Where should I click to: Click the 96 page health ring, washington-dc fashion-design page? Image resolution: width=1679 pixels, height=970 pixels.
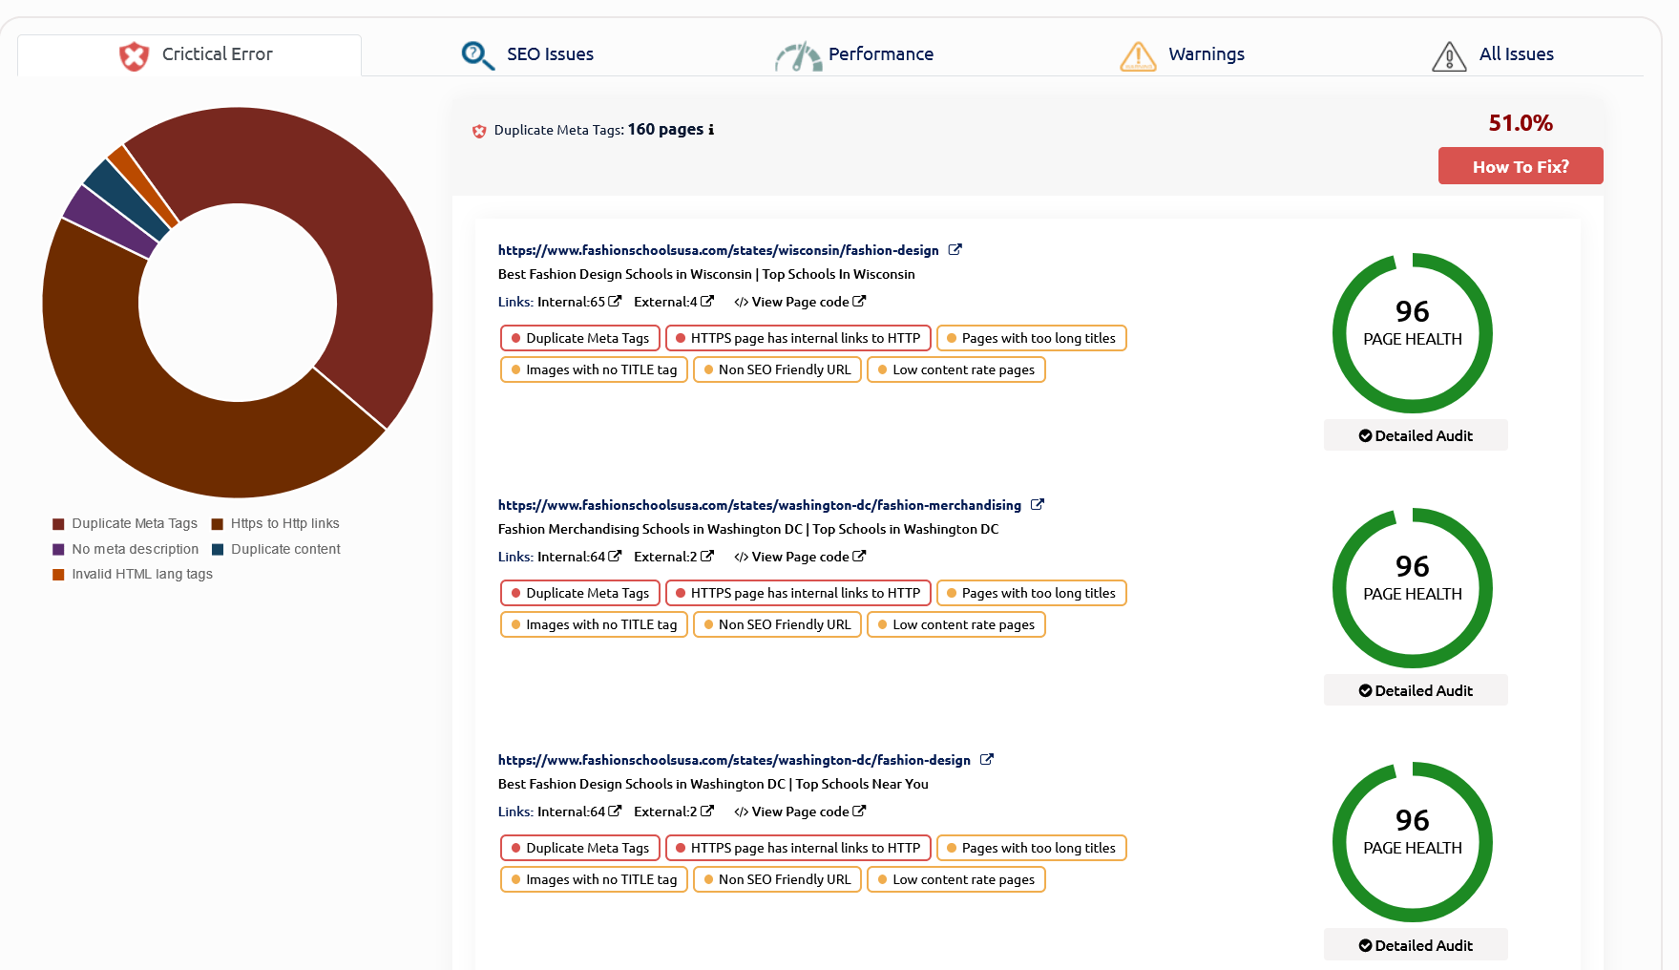[x=1413, y=842]
